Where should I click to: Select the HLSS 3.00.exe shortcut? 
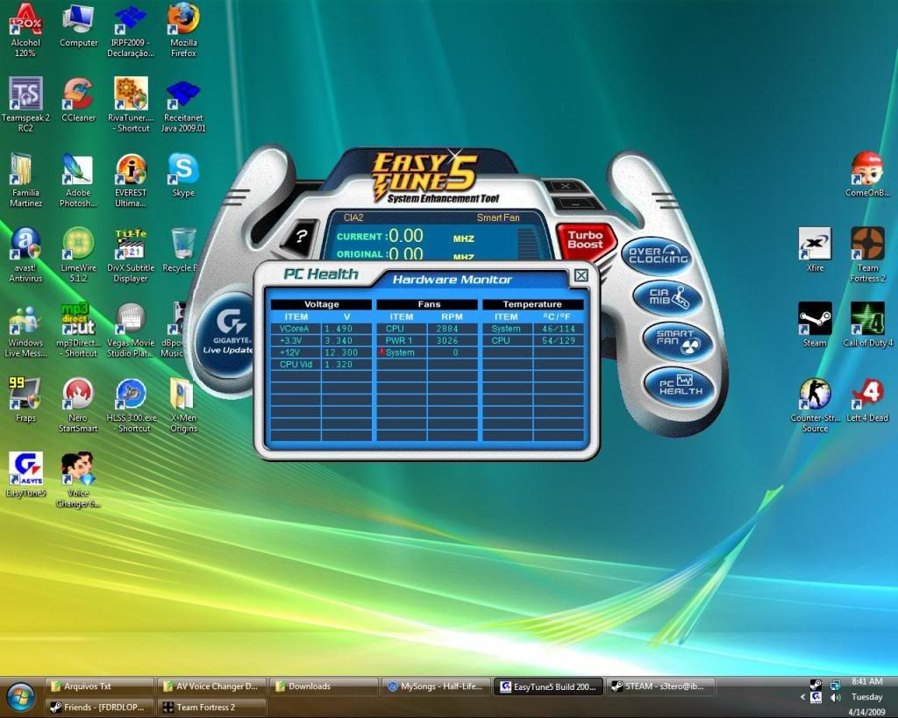pyautogui.click(x=132, y=405)
